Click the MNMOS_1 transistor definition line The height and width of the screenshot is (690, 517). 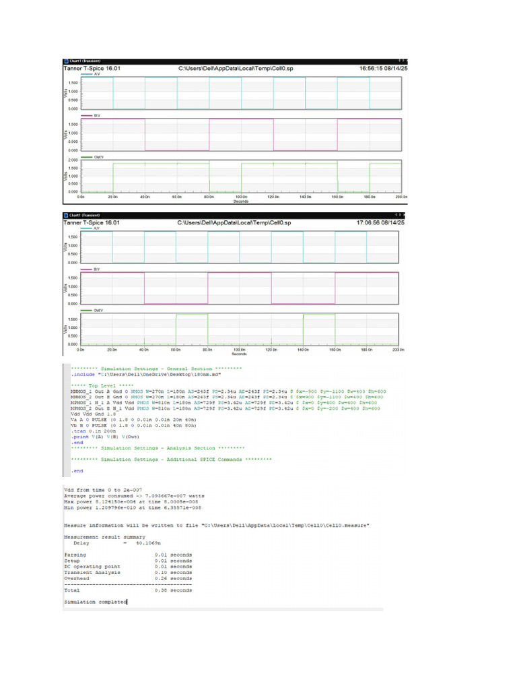[x=228, y=391]
